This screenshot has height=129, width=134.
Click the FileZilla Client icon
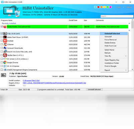click(5, 55)
